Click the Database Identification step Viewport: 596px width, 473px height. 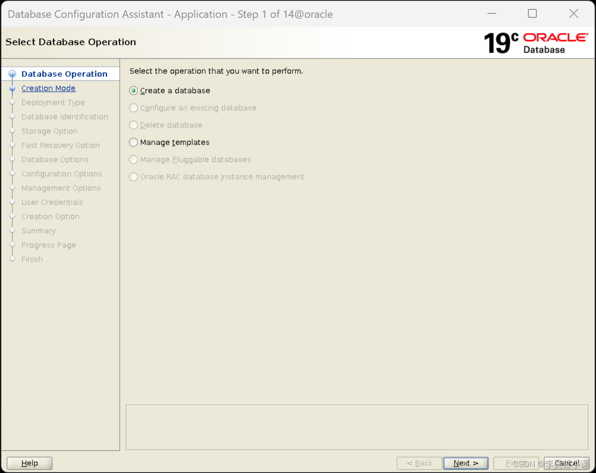(x=65, y=117)
